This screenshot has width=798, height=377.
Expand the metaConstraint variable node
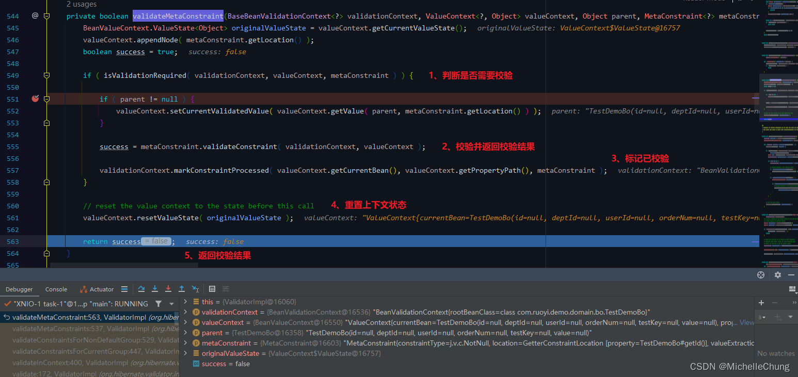point(186,343)
